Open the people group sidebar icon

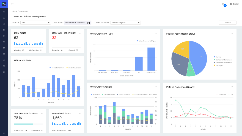click(4, 54)
